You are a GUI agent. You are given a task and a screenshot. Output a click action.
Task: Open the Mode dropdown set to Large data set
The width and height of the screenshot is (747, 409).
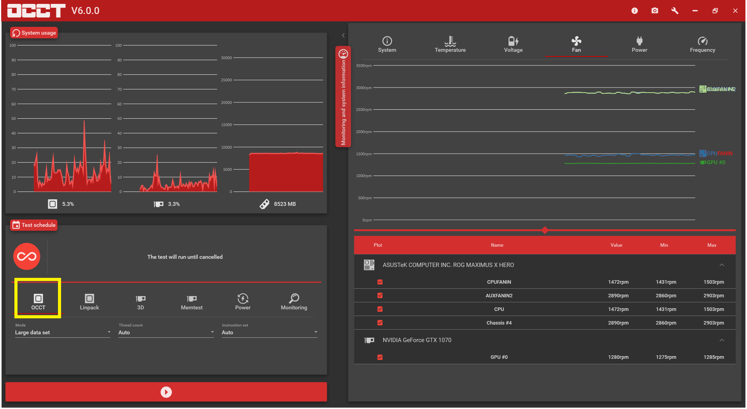point(63,332)
